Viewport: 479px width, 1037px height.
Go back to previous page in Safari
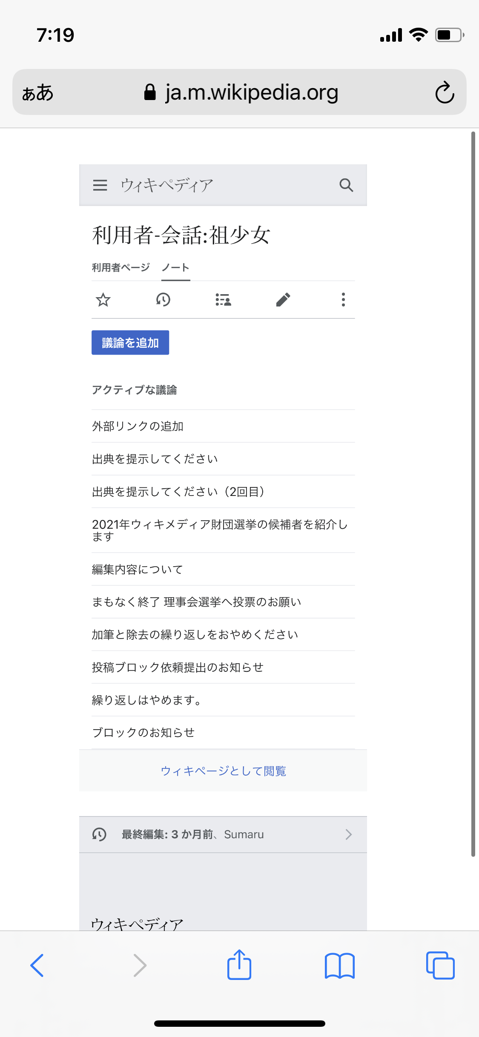click(37, 965)
